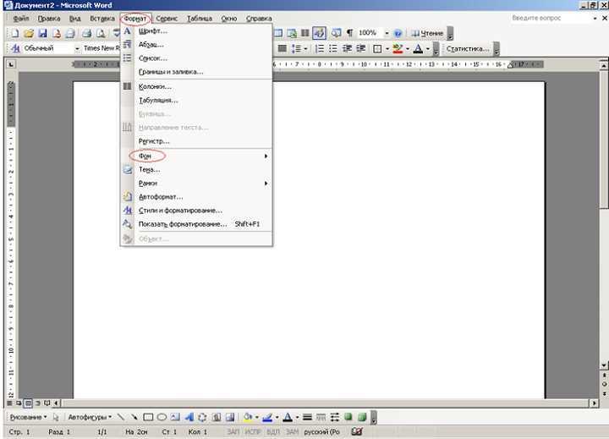Screen dimensions: 609x439
Task: Choose Стили и форматирование... item
Action: pos(196,210)
